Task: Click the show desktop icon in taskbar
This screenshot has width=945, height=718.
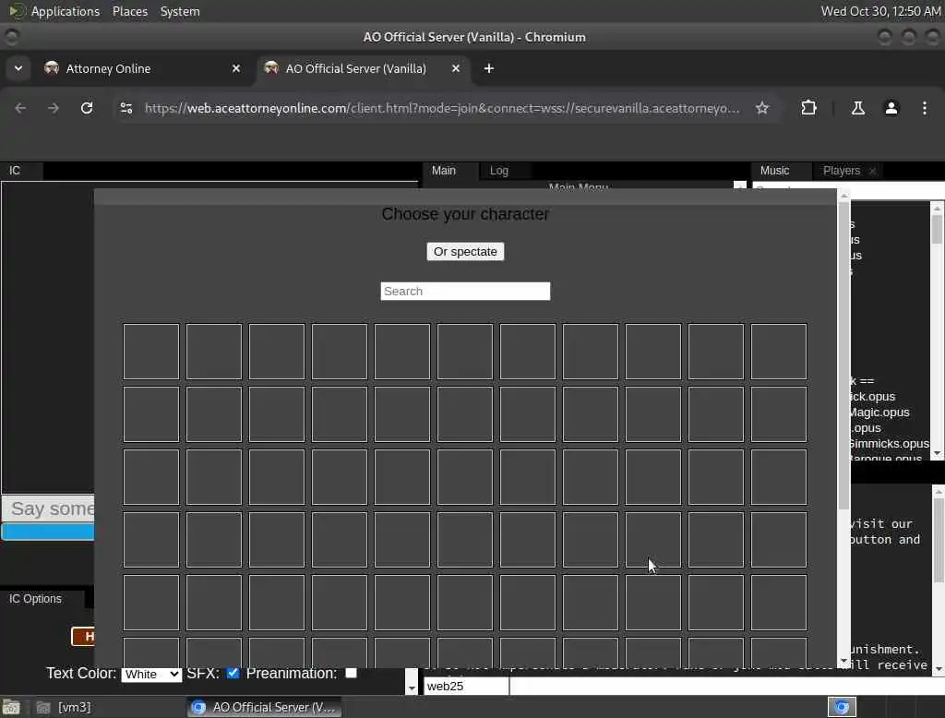Action: pos(11,707)
